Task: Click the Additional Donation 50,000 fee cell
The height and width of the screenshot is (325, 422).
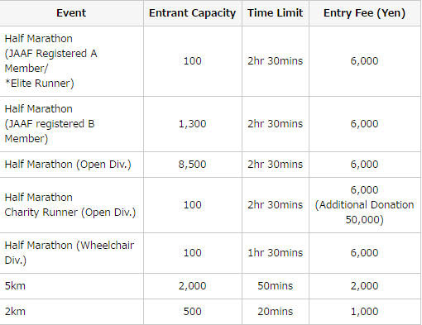Action: tap(365, 205)
